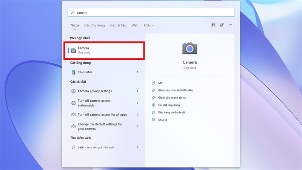Select the cam web search result
This screenshot has height=170, width=302.
(96, 147)
